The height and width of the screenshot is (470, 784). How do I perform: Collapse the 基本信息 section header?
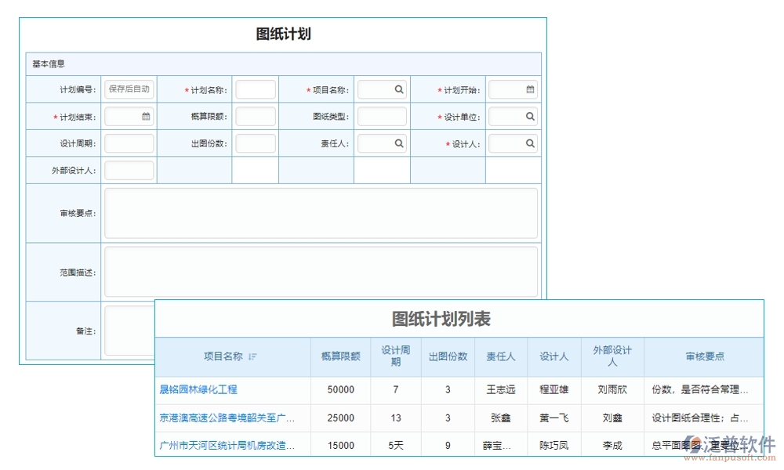click(x=47, y=63)
